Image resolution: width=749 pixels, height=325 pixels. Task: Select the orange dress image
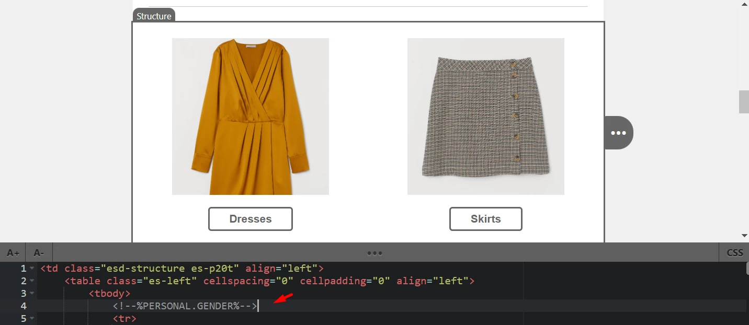point(251,117)
